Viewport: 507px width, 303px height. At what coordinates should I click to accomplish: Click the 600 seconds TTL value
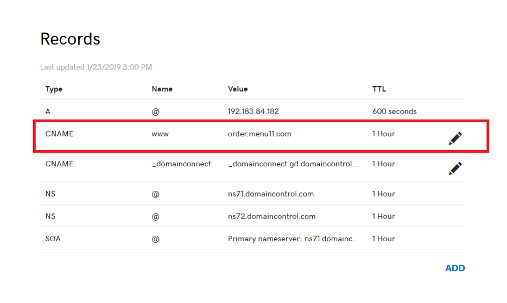[394, 112]
